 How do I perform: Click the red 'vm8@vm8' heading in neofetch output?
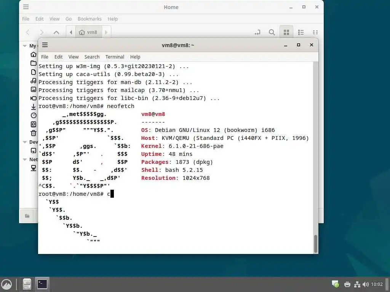click(153, 114)
